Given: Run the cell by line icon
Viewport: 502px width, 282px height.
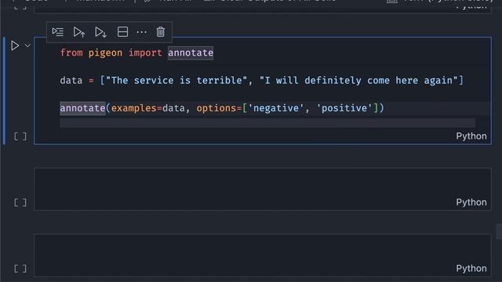Looking at the screenshot, I should pyautogui.click(x=57, y=32).
